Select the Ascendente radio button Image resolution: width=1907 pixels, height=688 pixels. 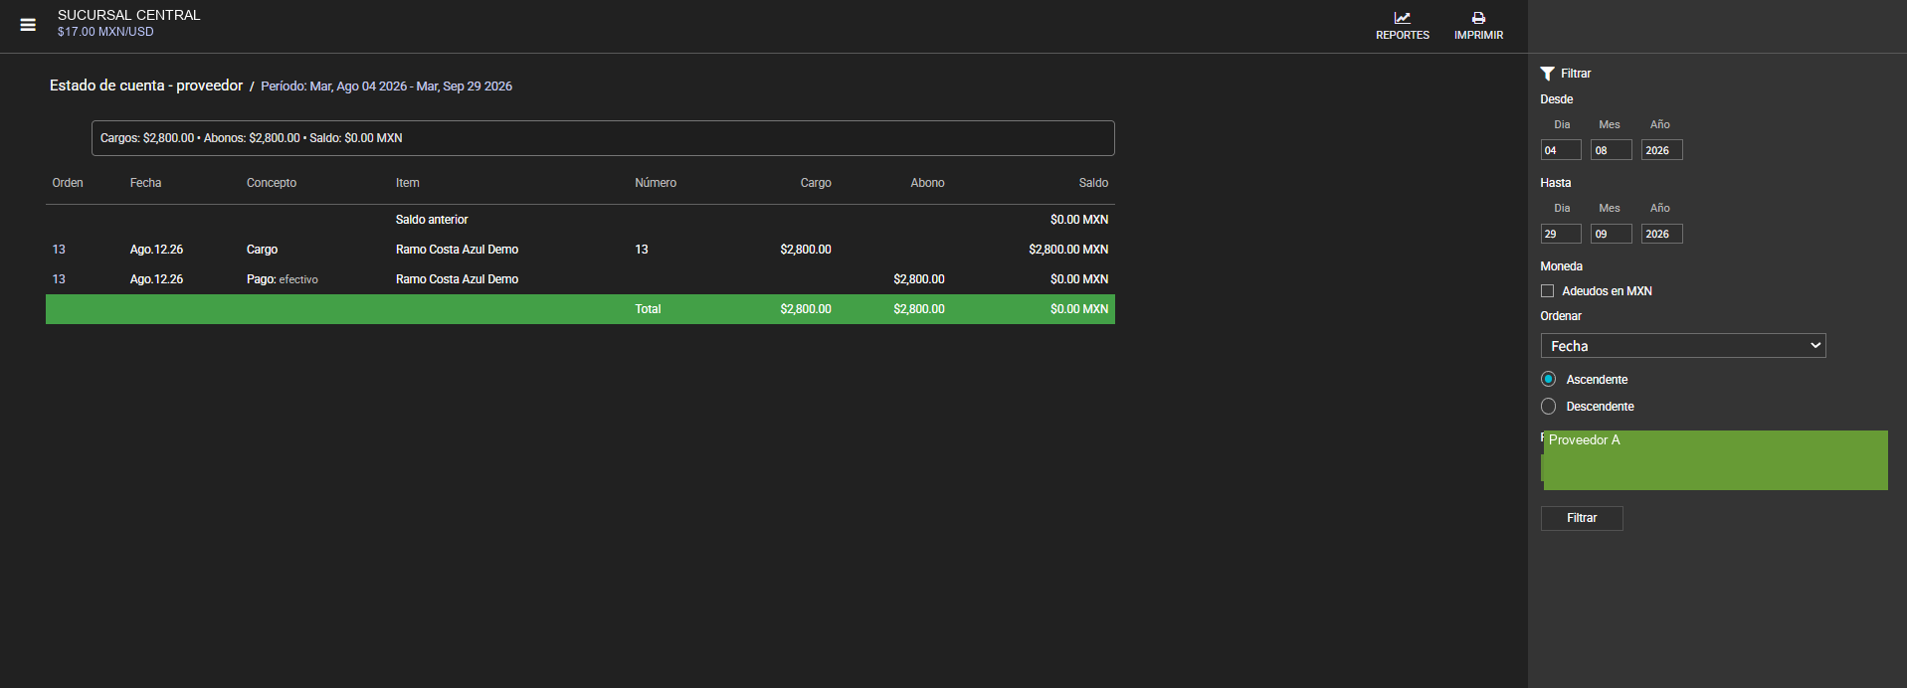point(1548,379)
